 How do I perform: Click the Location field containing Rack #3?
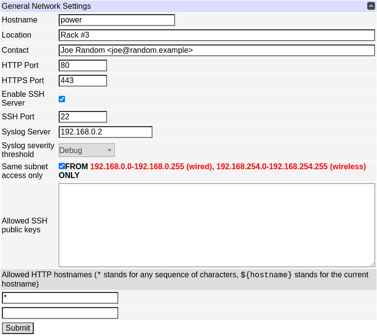coord(216,35)
